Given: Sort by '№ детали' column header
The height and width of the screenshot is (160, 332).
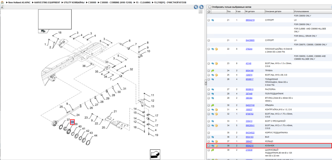Looking at the screenshot, I should tap(254, 11).
